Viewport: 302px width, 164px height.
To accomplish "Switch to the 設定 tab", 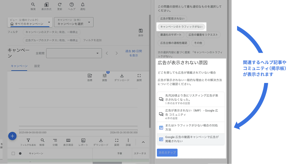I will tap(37, 66).
